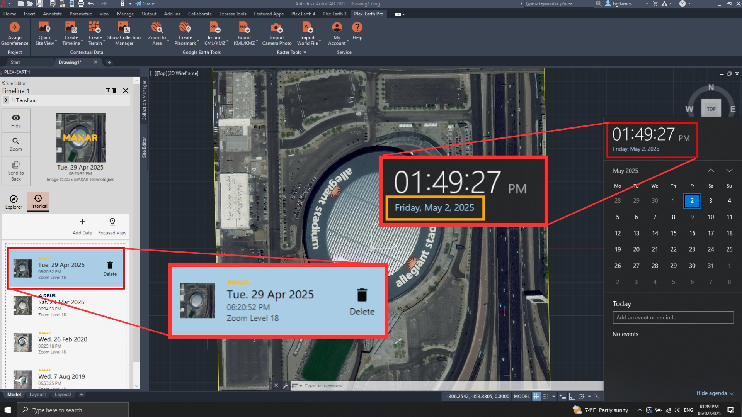This screenshot has width=742, height=417.
Task: Toggle isometric drafting in status bar
Action: click(x=597, y=396)
